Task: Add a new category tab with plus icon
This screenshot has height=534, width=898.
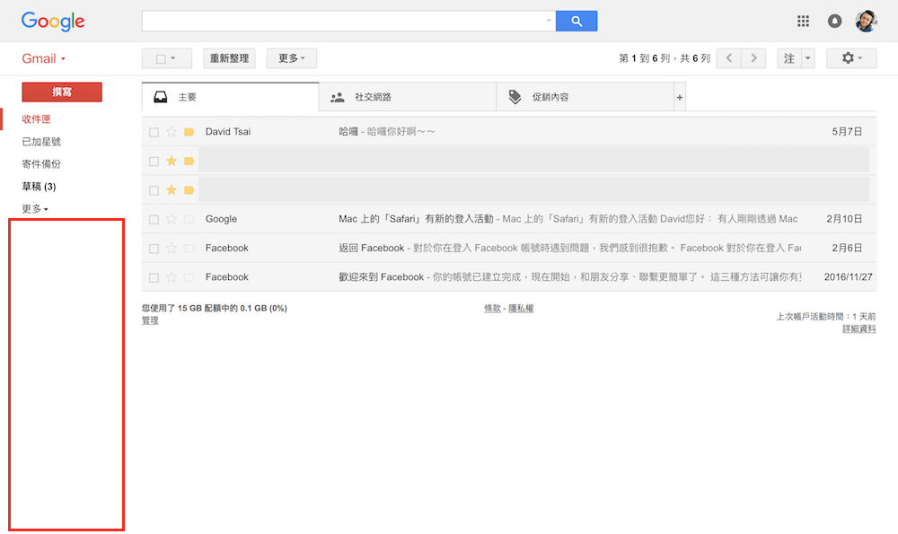Action: click(x=680, y=96)
